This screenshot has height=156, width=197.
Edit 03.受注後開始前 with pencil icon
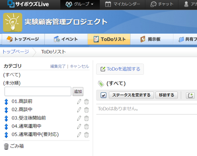79,118
